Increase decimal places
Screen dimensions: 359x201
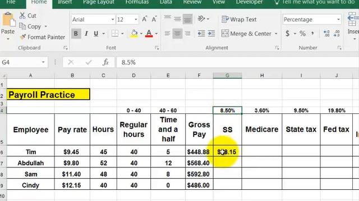(x=326, y=33)
